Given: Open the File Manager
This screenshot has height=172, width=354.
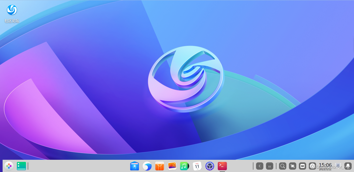Looking at the screenshot, I should pyautogui.click(x=135, y=166).
